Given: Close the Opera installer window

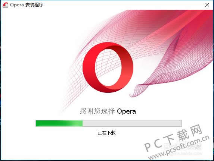Looking at the screenshot, I should (207, 5).
